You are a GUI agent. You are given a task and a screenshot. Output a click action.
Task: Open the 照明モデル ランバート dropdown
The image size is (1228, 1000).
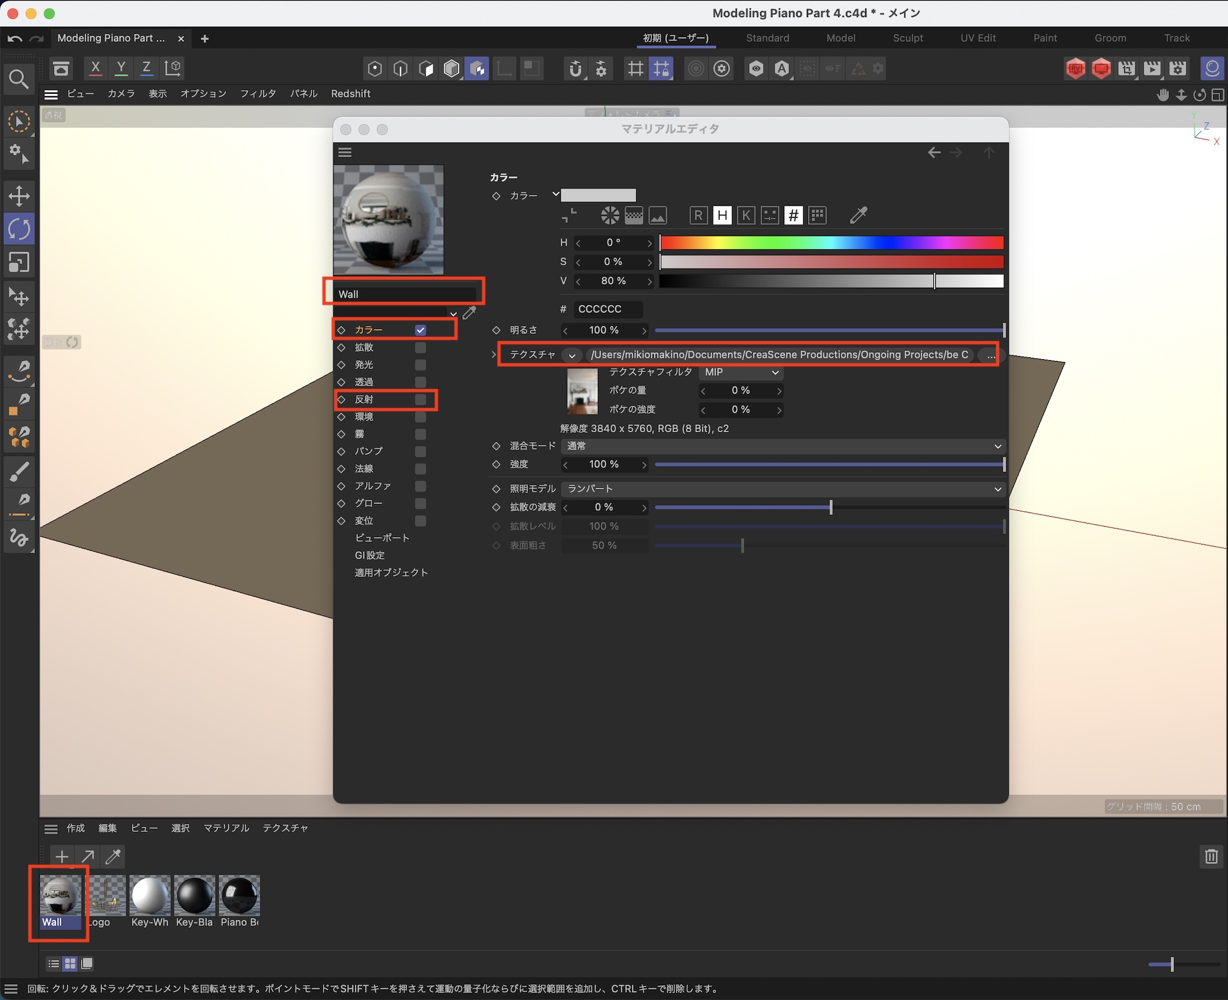782,489
